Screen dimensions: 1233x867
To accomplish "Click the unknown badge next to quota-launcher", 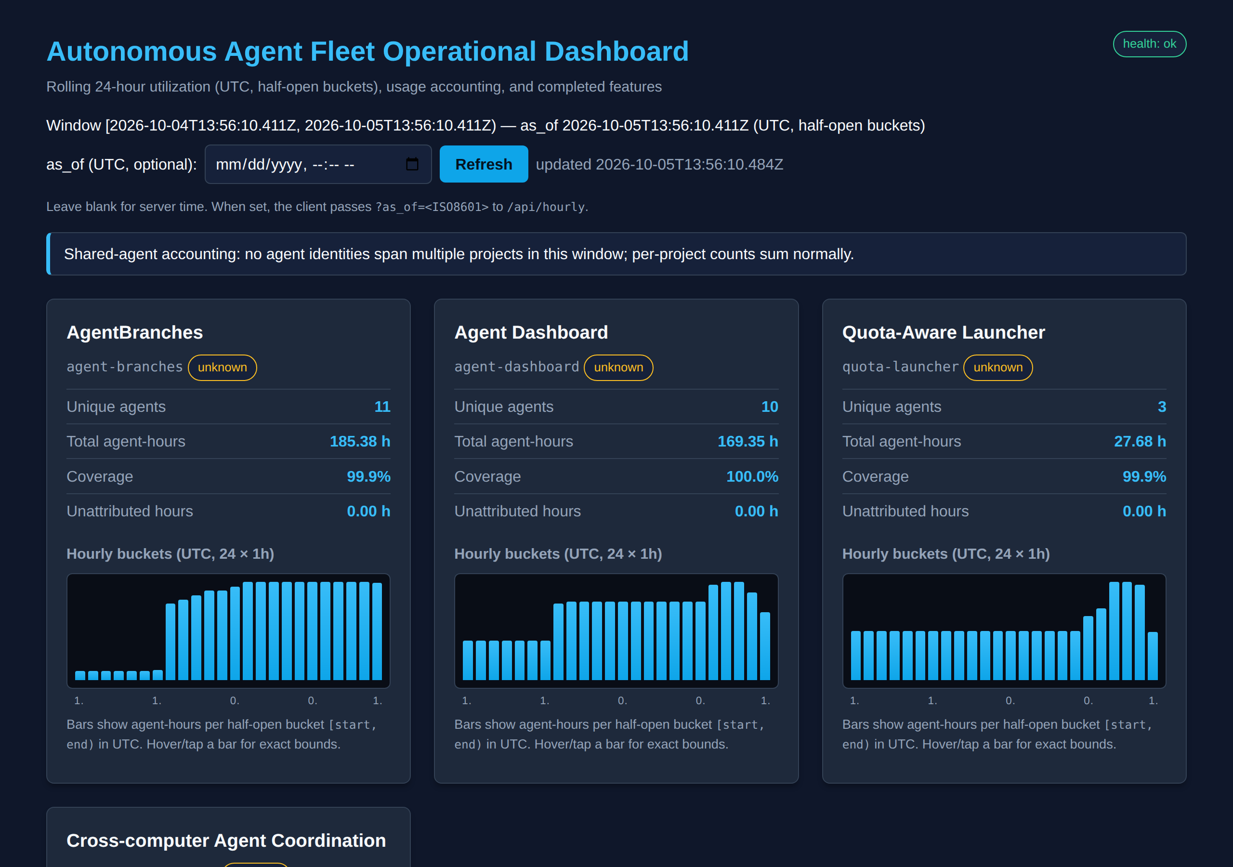I will tap(998, 368).
